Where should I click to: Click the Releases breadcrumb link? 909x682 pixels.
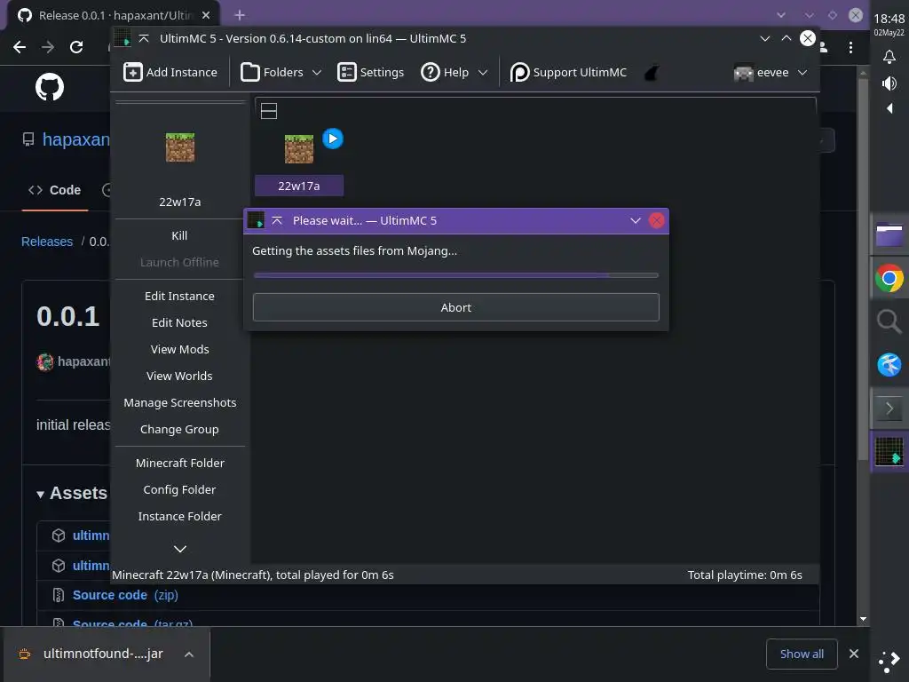point(47,242)
